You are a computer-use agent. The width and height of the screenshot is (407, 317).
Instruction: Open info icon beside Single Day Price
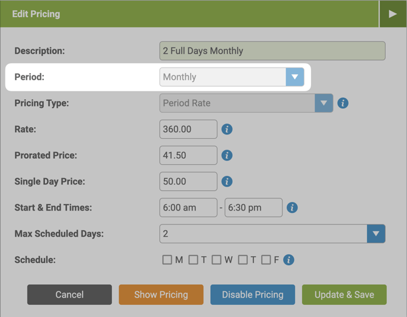click(227, 181)
